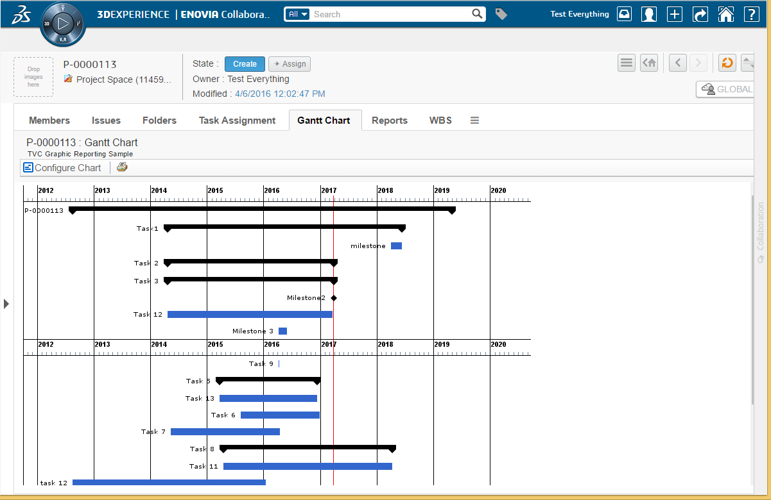
Task: Open the 3DEXPERIENCE compass
Action: click(62, 25)
